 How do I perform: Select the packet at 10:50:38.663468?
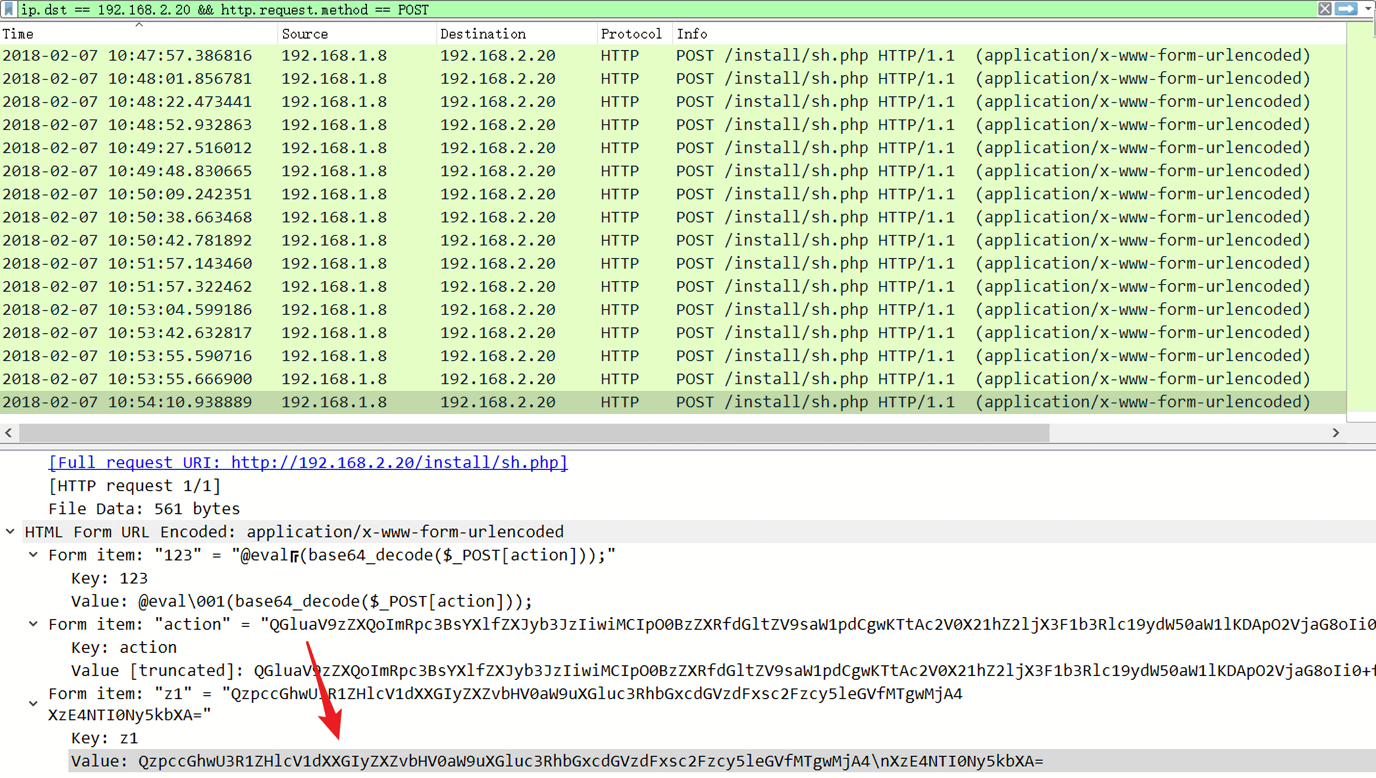click(x=673, y=217)
